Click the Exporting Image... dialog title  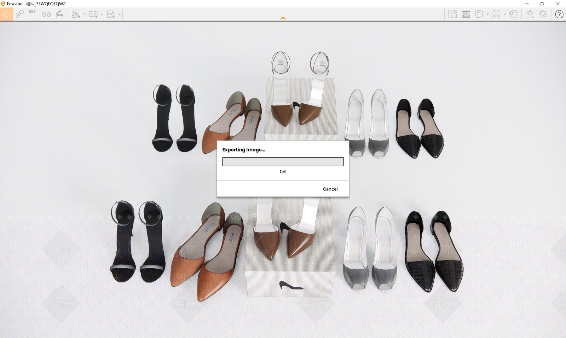coord(244,150)
